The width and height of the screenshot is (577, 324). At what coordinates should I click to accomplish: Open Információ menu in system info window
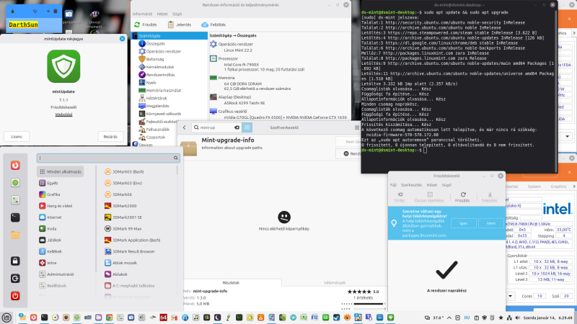pos(142,14)
